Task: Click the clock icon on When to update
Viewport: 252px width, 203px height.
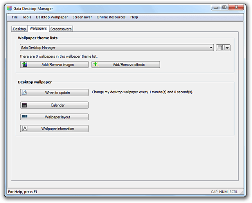Action: coord(24,92)
